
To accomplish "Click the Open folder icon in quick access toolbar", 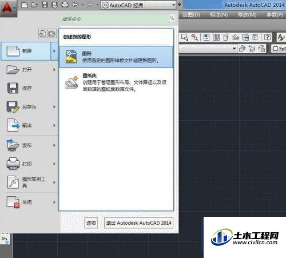I will (x=34, y=5).
